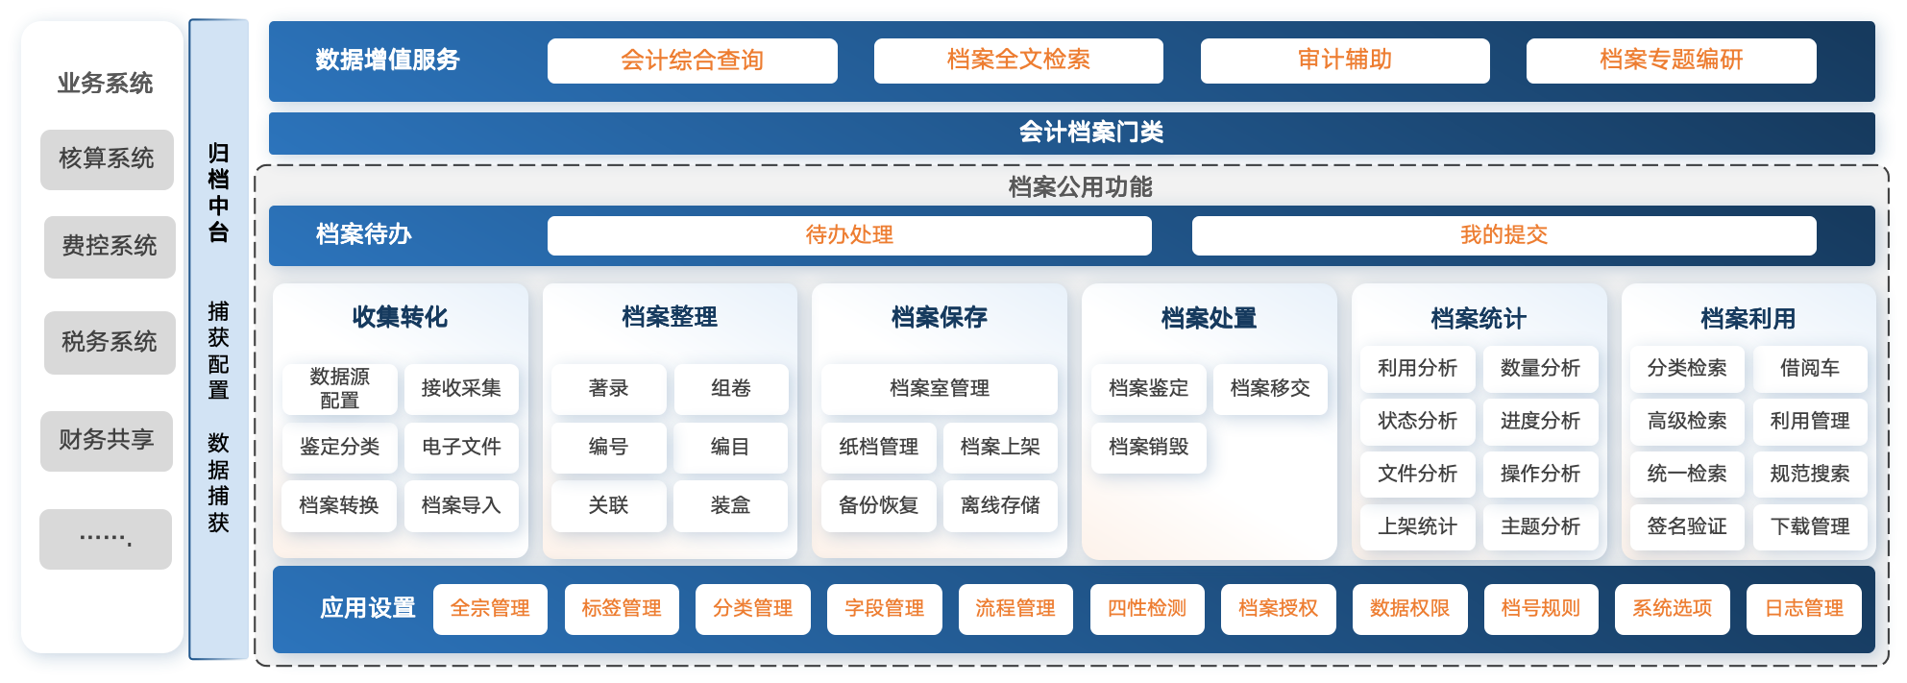The image size is (1907, 683).
Task: Open 档案室管理 under 档案保存
Action: tap(939, 388)
